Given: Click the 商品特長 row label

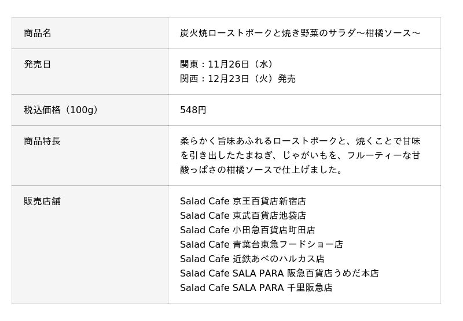Looking at the screenshot, I should [x=42, y=141].
